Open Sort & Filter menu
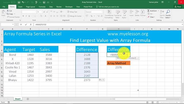The image size is (184, 104). coord(162,14)
